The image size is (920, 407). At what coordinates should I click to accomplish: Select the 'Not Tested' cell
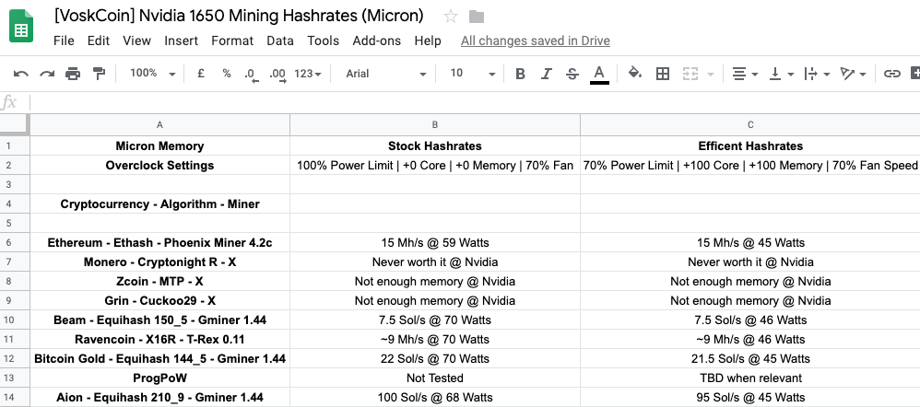tap(435, 378)
